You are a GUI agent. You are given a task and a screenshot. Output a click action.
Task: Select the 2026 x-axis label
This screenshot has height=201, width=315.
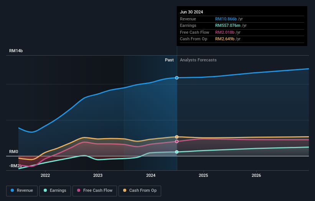[256, 175]
